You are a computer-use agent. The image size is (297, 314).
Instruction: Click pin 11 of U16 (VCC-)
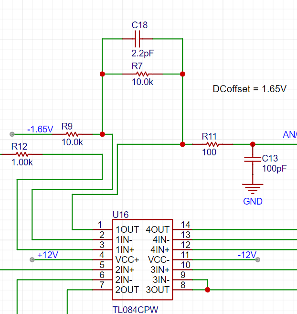[x=182, y=260]
